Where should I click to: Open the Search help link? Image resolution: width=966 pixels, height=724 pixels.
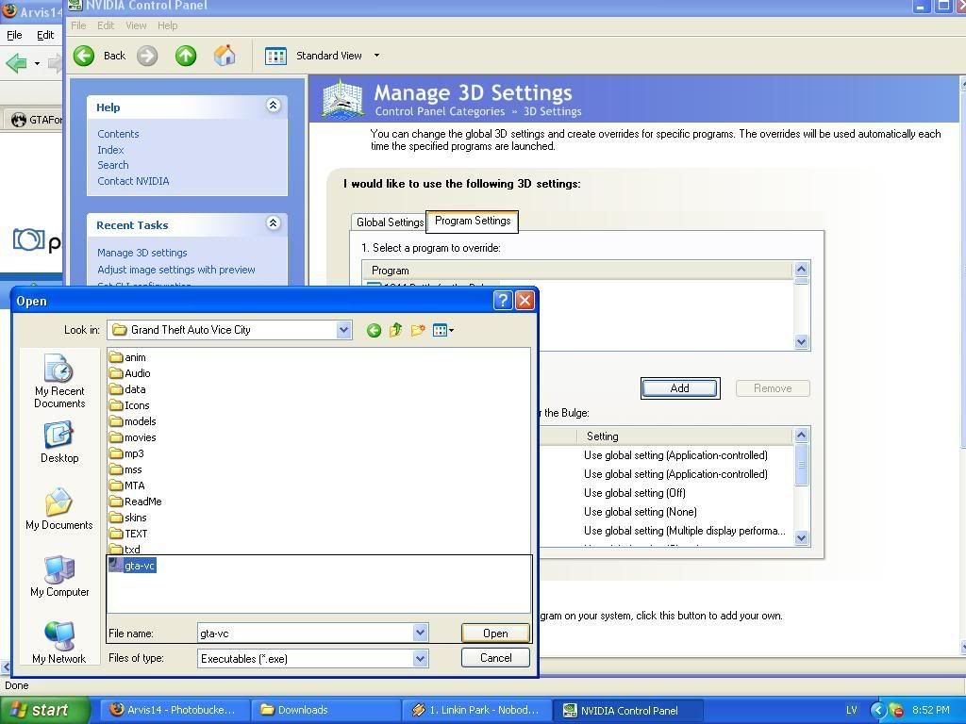[x=113, y=165]
